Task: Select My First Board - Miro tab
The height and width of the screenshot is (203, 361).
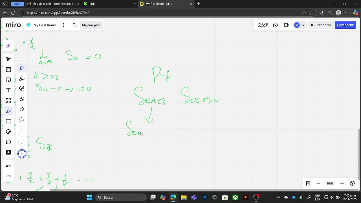Action: click(166, 4)
